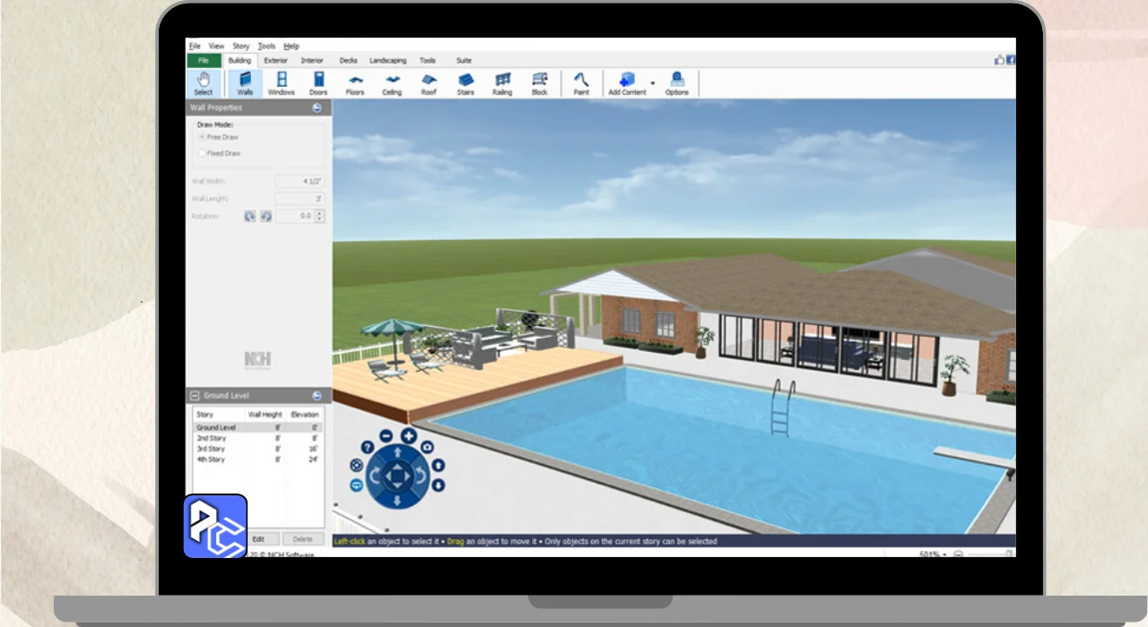This screenshot has width=1148, height=627.
Task: Click the Wall Length input field
Action: pyautogui.click(x=300, y=198)
